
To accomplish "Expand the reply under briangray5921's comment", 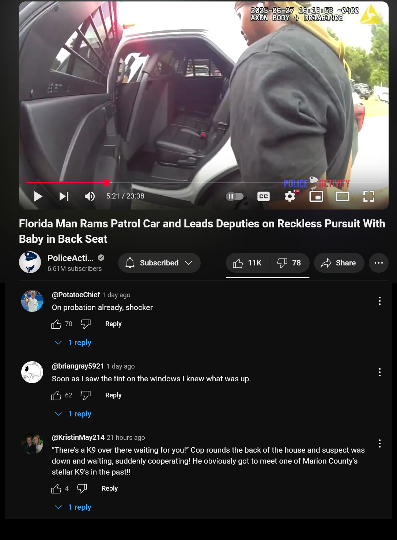I will point(73,414).
